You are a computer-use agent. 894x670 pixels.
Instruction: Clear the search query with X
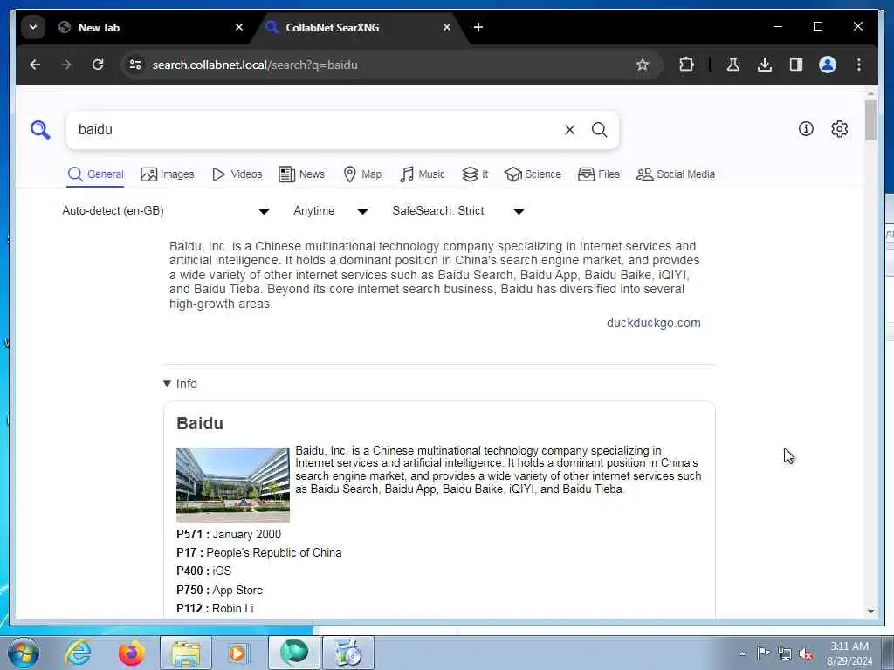[x=569, y=130]
